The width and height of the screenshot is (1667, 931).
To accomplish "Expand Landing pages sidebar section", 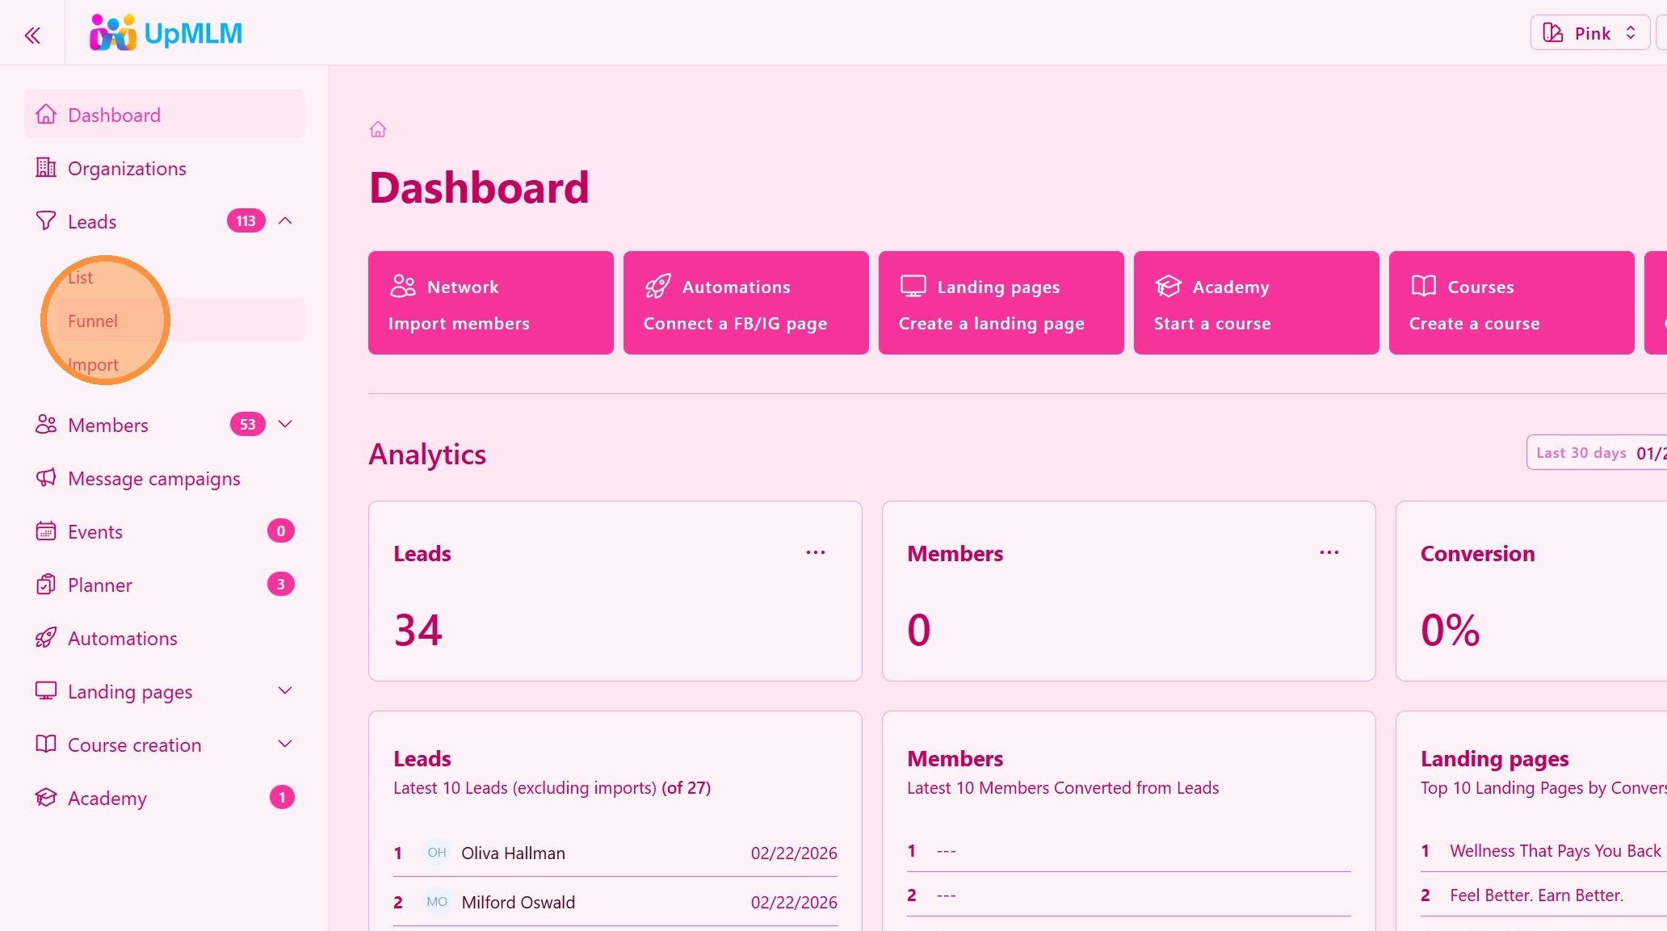I will click(285, 690).
